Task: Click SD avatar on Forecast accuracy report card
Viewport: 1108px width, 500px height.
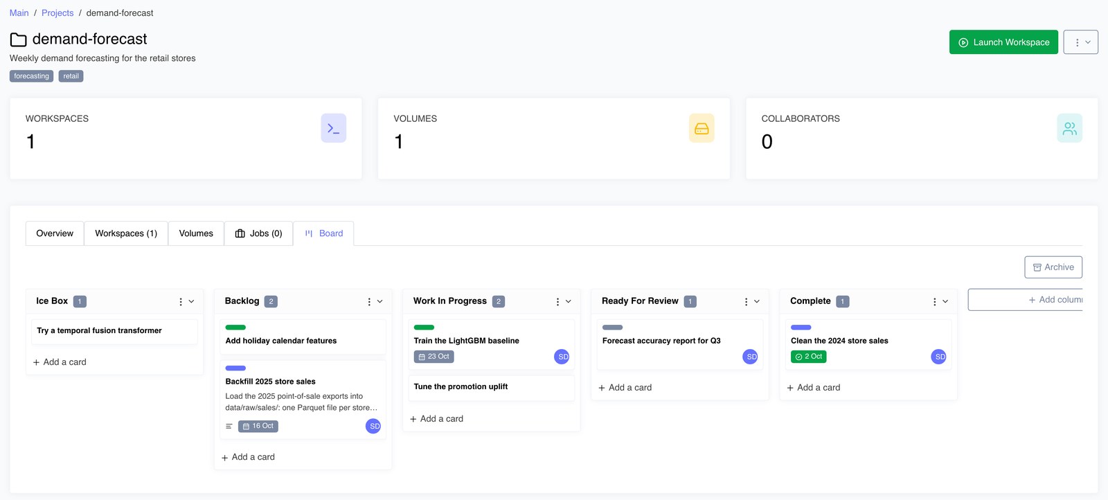Action: tap(751, 357)
